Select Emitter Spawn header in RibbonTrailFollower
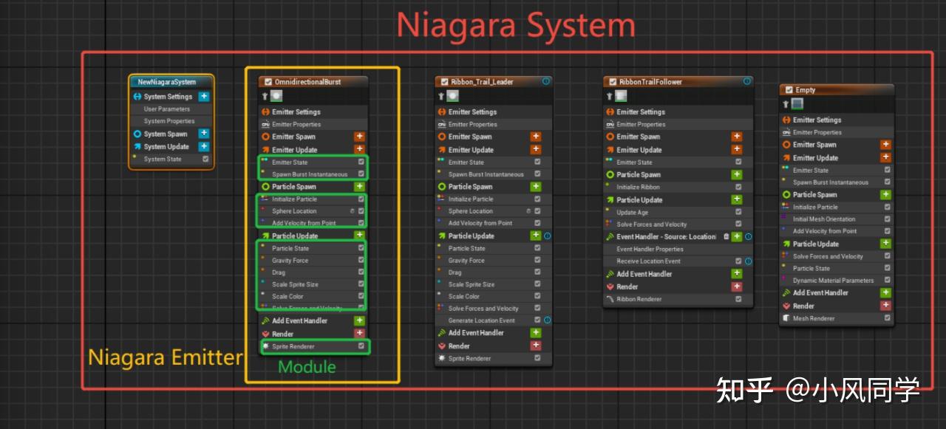Screen dimensions: 946x429 point(639,137)
